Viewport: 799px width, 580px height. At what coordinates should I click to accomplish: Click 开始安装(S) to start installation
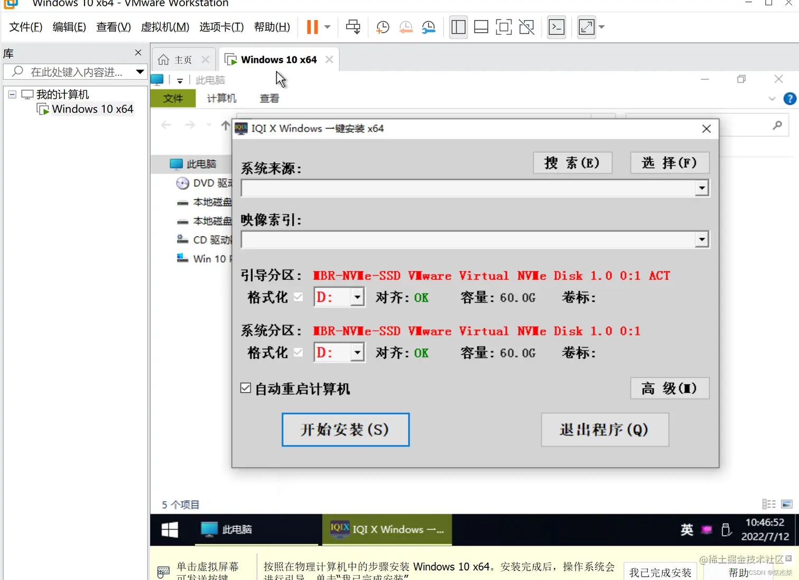tap(346, 430)
